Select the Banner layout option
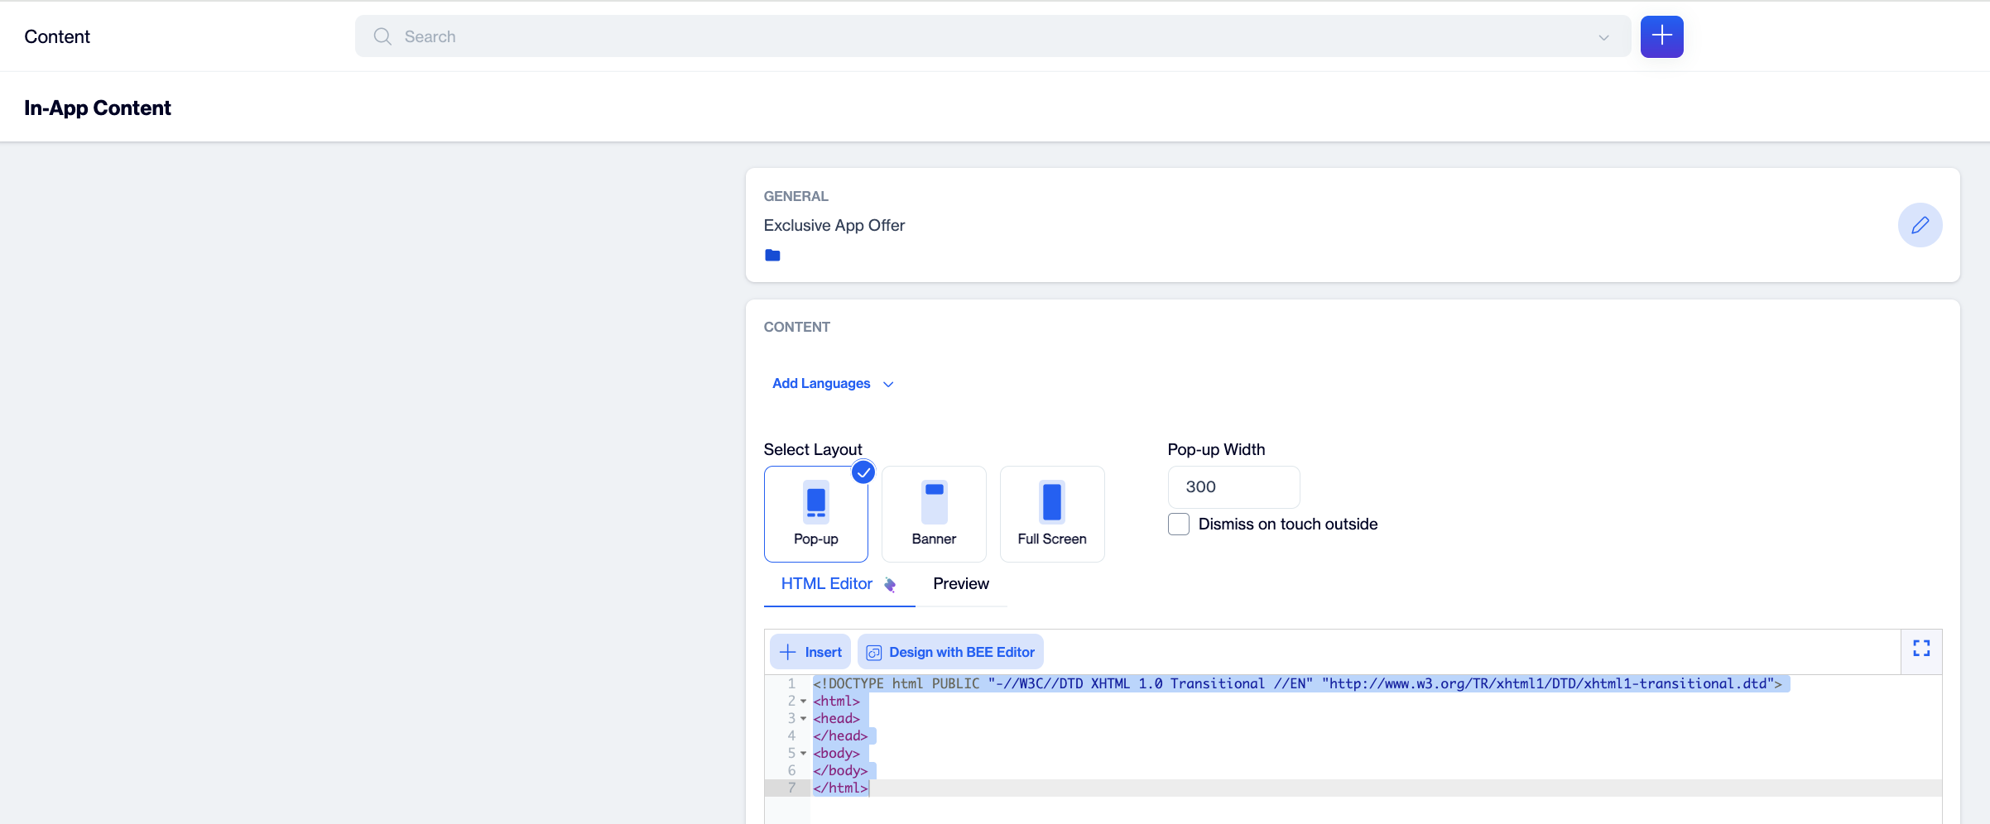This screenshot has width=1990, height=824. pyautogui.click(x=934, y=514)
